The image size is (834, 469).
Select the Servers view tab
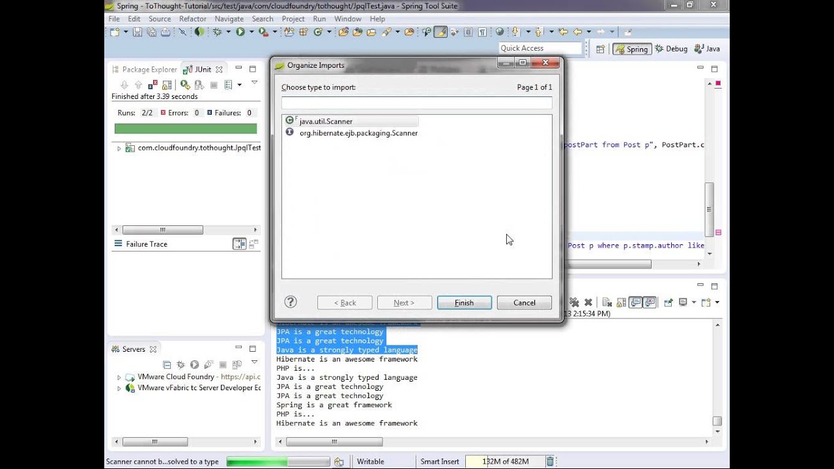[x=134, y=349]
